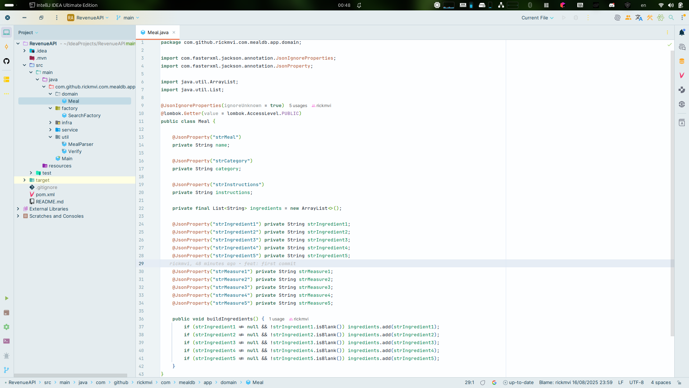This screenshot has height=388, width=689.
Task: Open the main branch dropdown
Action: pos(128,18)
